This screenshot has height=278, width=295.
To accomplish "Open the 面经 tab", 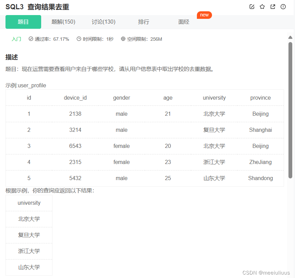I will pyautogui.click(x=184, y=22).
